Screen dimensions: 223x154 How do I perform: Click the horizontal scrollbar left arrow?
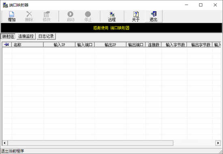click(5, 143)
